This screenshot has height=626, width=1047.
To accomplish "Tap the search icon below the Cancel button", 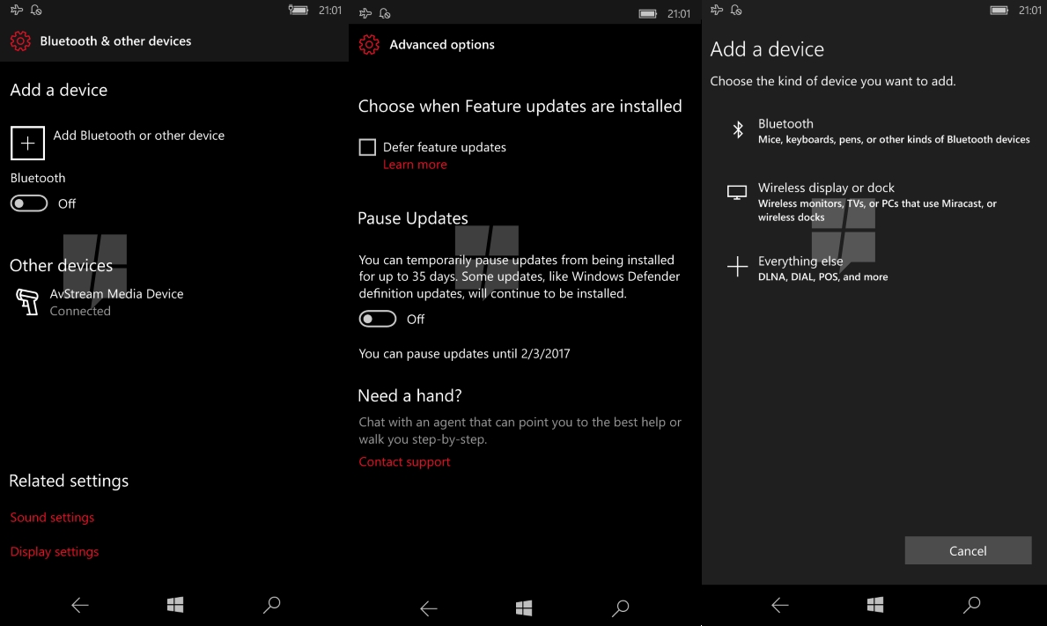I will [x=971, y=605].
